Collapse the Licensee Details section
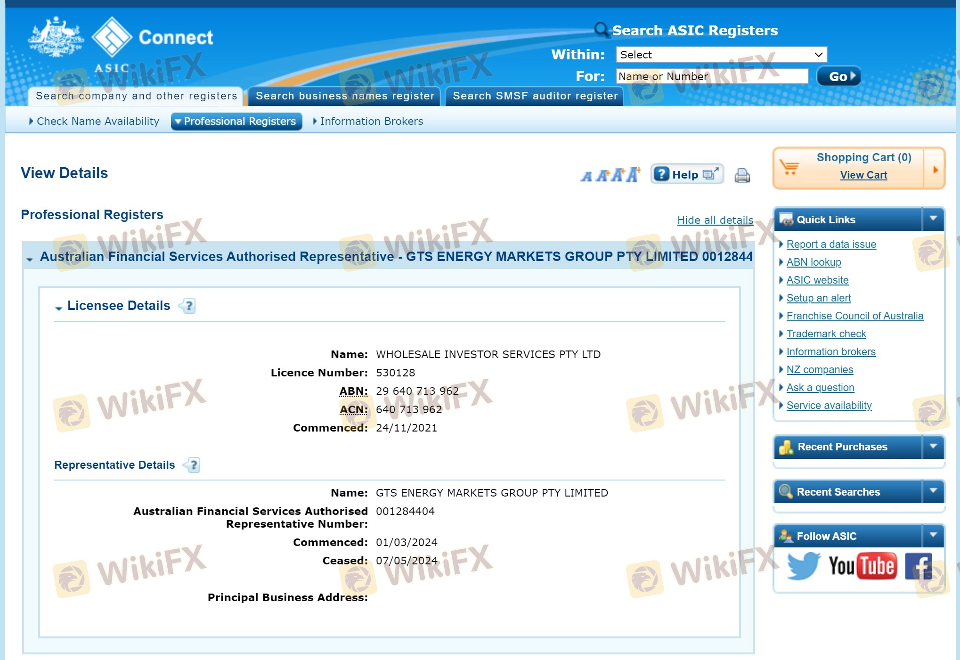This screenshot has height=660, width=960. (x=58, y=308)
